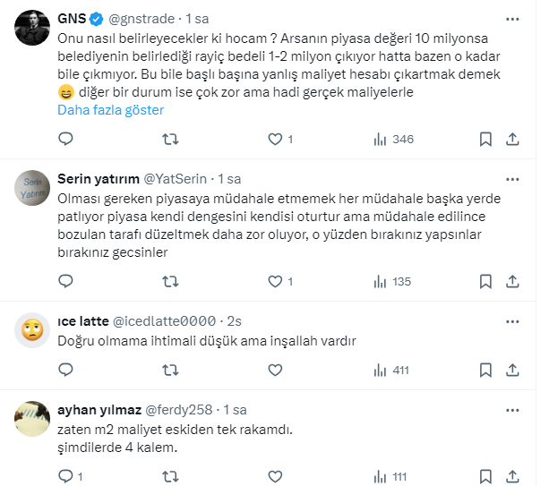Open more options on Serin yatırım tweet
The height and width of the screenshot is (486, 549).
(512, 178)
